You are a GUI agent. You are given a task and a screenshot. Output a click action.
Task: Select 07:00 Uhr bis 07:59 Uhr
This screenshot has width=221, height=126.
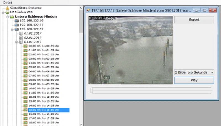click(44, 75)
